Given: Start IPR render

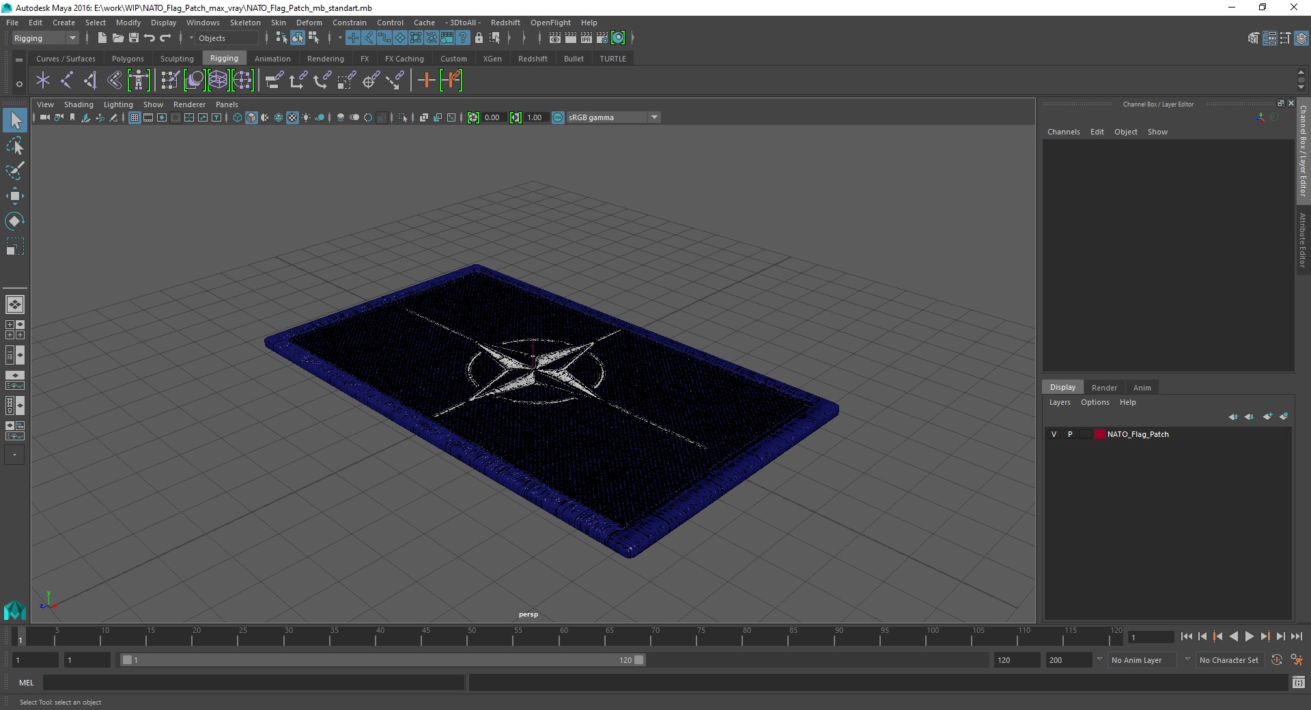Looking at the screenshot, I should point(586,38).
